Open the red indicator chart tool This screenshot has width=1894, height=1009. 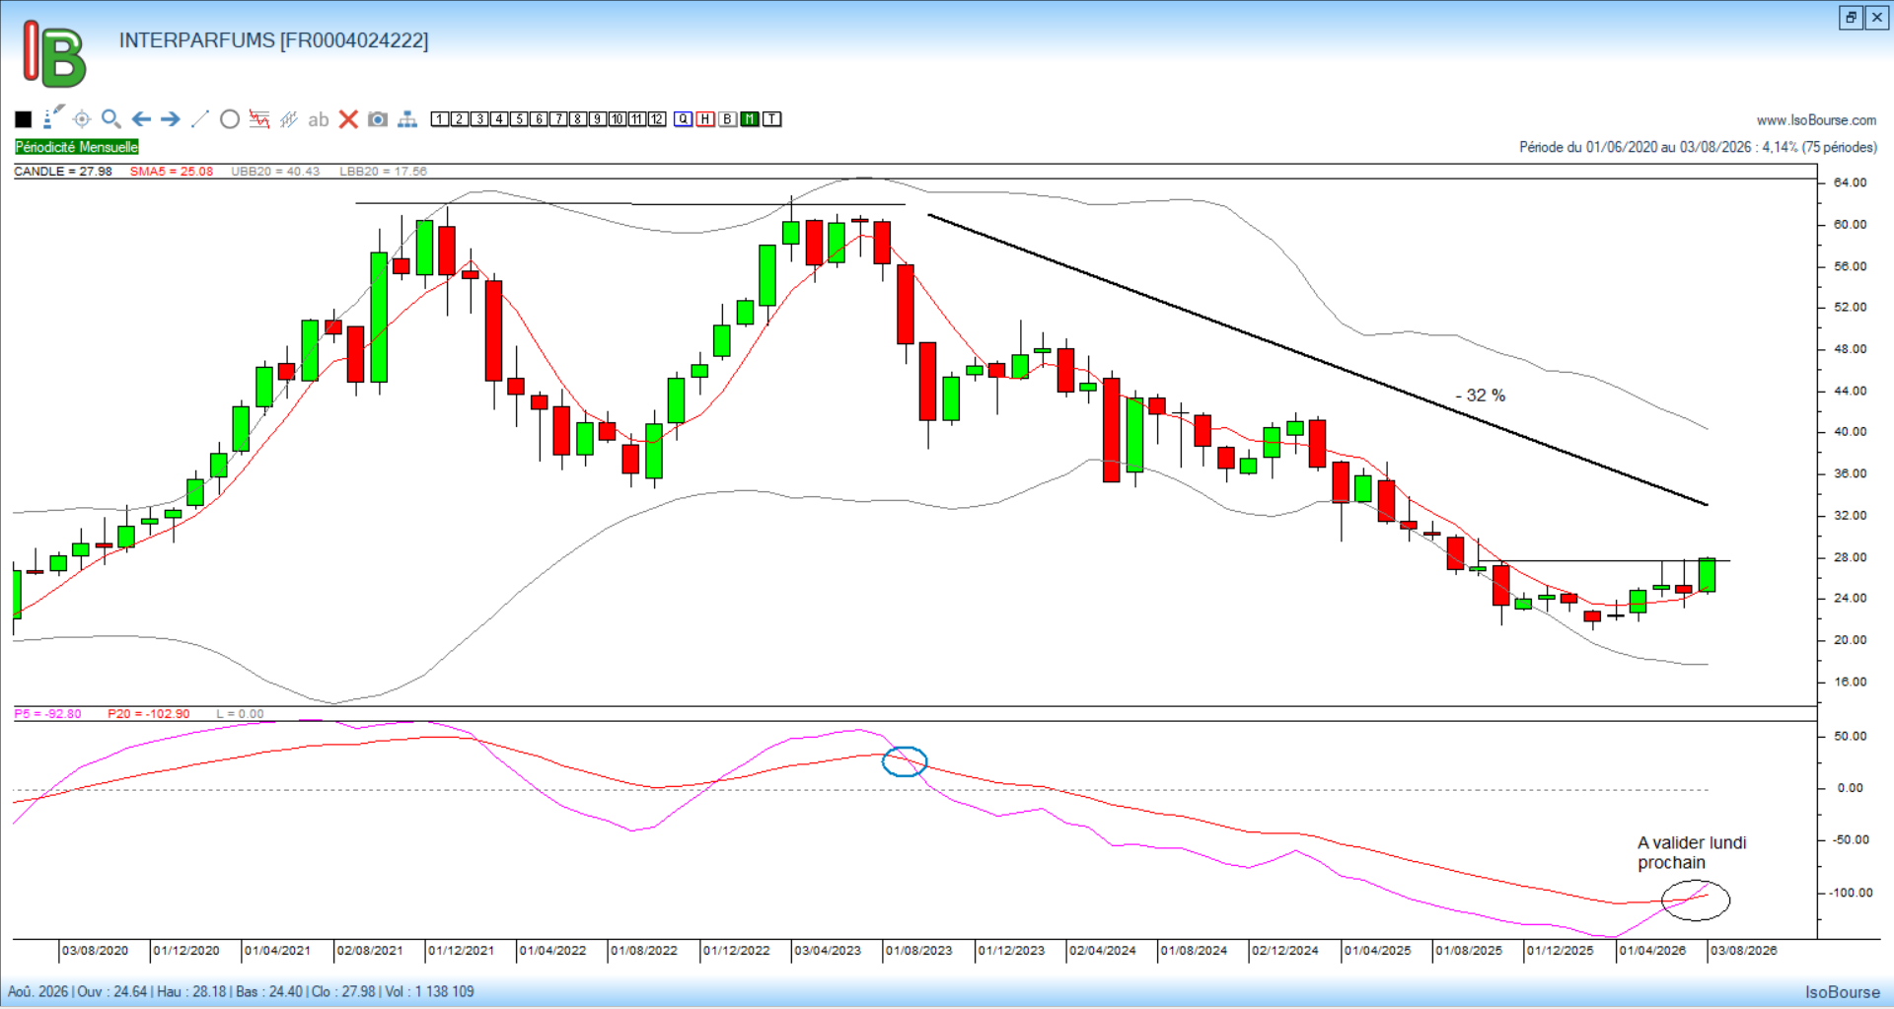pyautogui.click(x=259, y=119)
